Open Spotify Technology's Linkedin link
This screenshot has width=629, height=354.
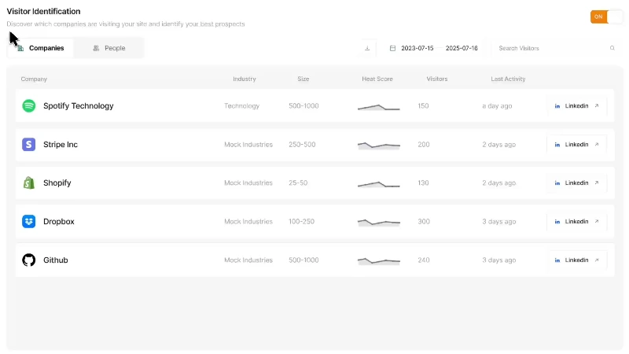coord(577,106)
